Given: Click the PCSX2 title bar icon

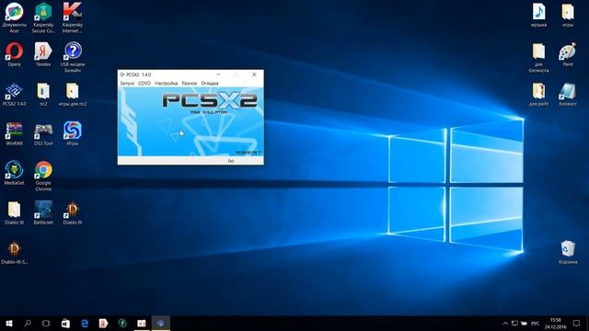Looking at the screenshot, I should pos(121,74).
